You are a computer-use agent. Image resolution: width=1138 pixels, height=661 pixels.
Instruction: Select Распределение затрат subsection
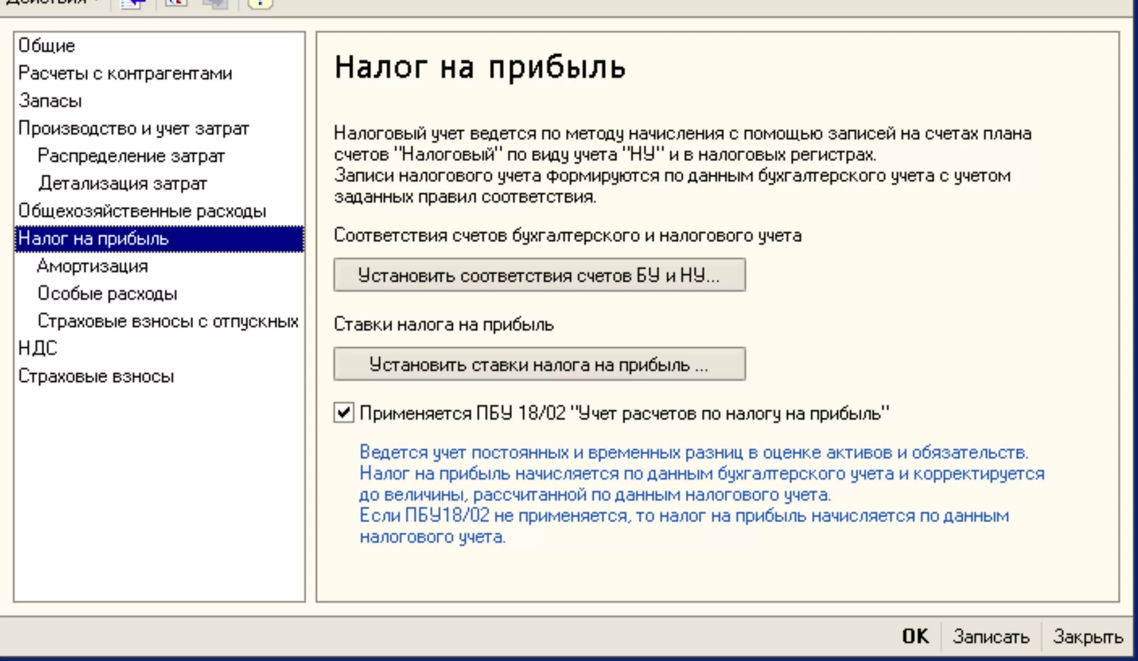click(x=131, y=156)
